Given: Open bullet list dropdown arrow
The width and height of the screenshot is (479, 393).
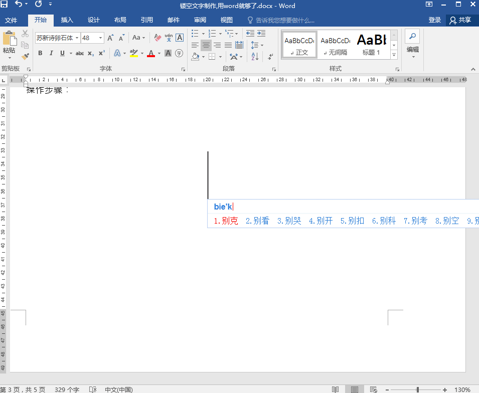Looking at the screenshot, I should [203, 34].
